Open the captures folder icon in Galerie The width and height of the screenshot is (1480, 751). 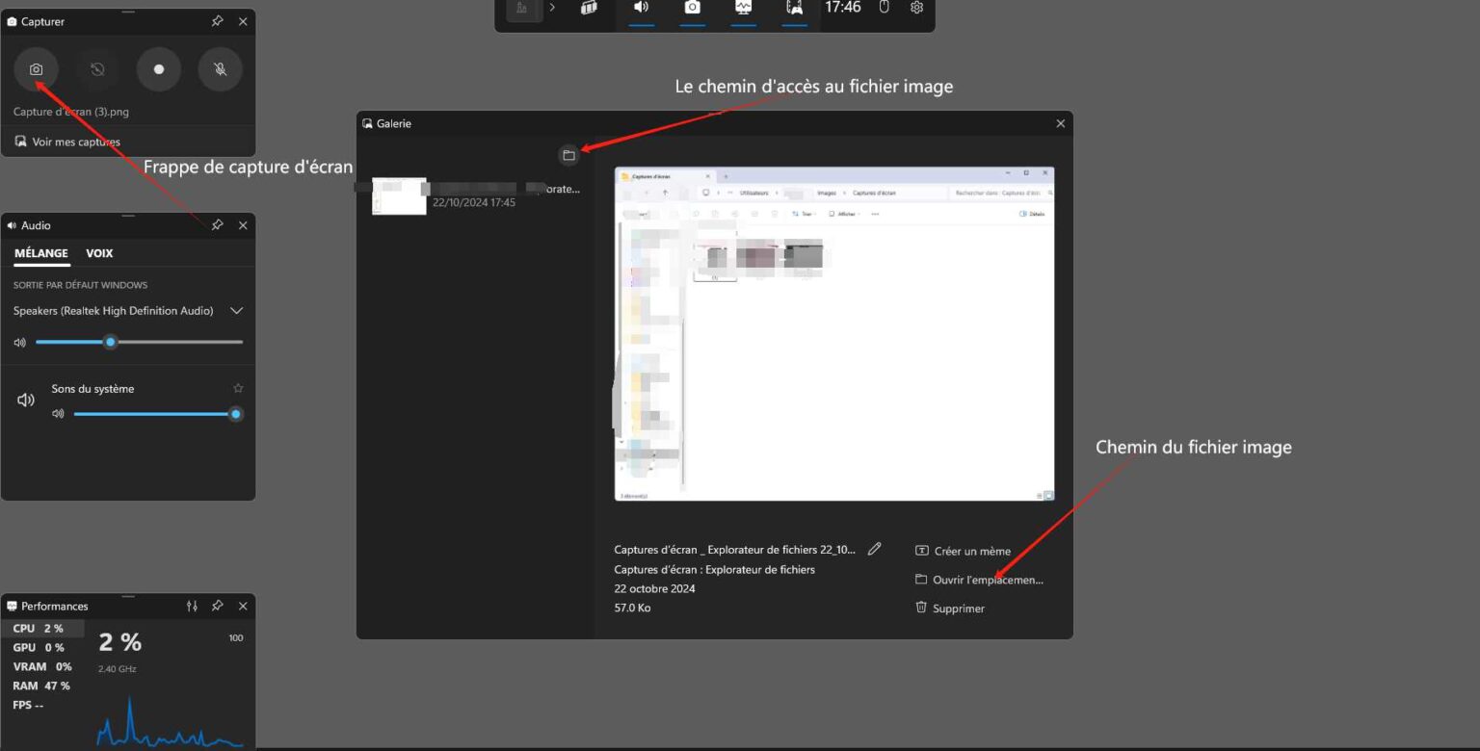point(568,155)
